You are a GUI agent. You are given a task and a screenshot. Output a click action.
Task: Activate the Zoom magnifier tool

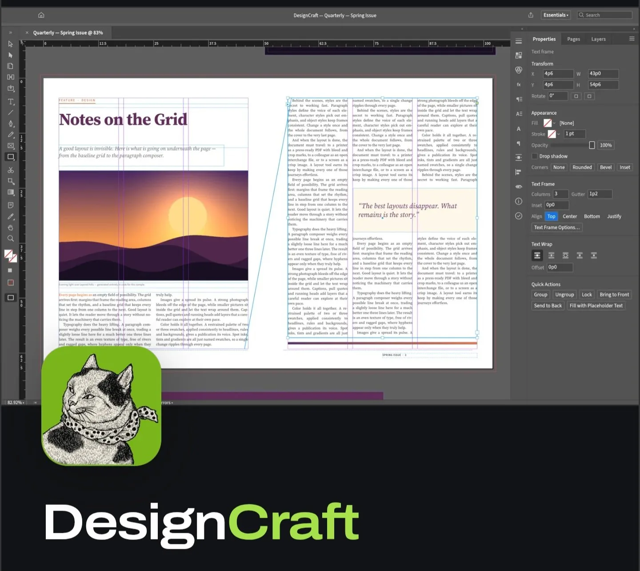[x=11, y=239]
